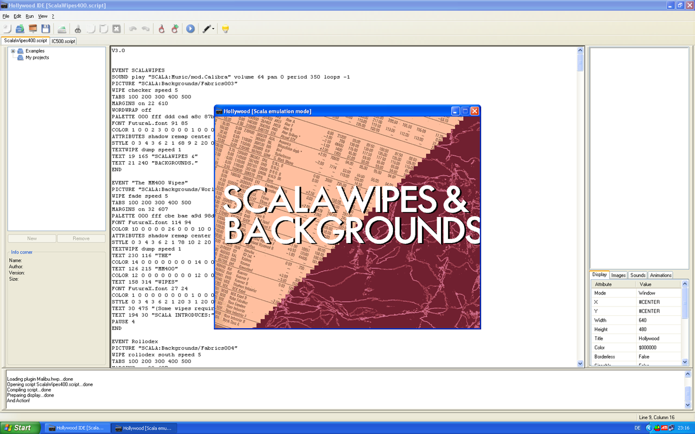Viewport: 695px width, 434px height.
Task: Click the Redo arrow icon
Action: [x=146, y=29]
